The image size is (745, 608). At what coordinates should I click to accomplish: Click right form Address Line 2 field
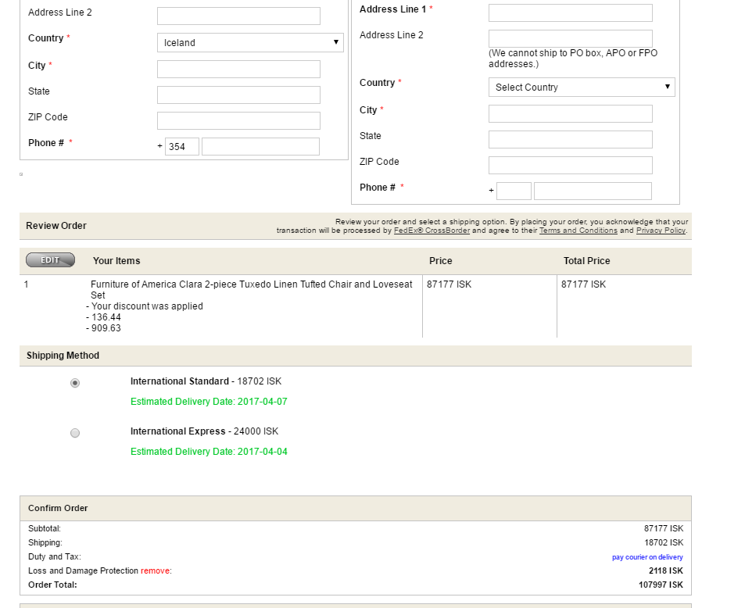coord(570,39)
